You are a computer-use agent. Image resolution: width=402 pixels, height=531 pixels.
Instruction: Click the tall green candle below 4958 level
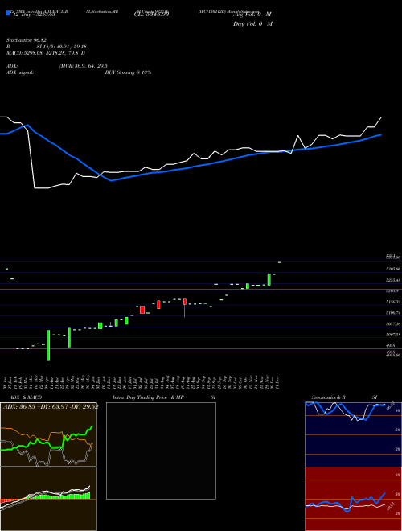[48, 345]
